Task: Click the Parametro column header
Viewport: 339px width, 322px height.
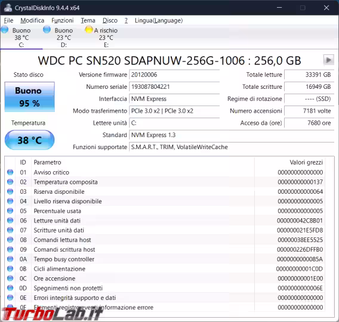Action: click(143, 162)
